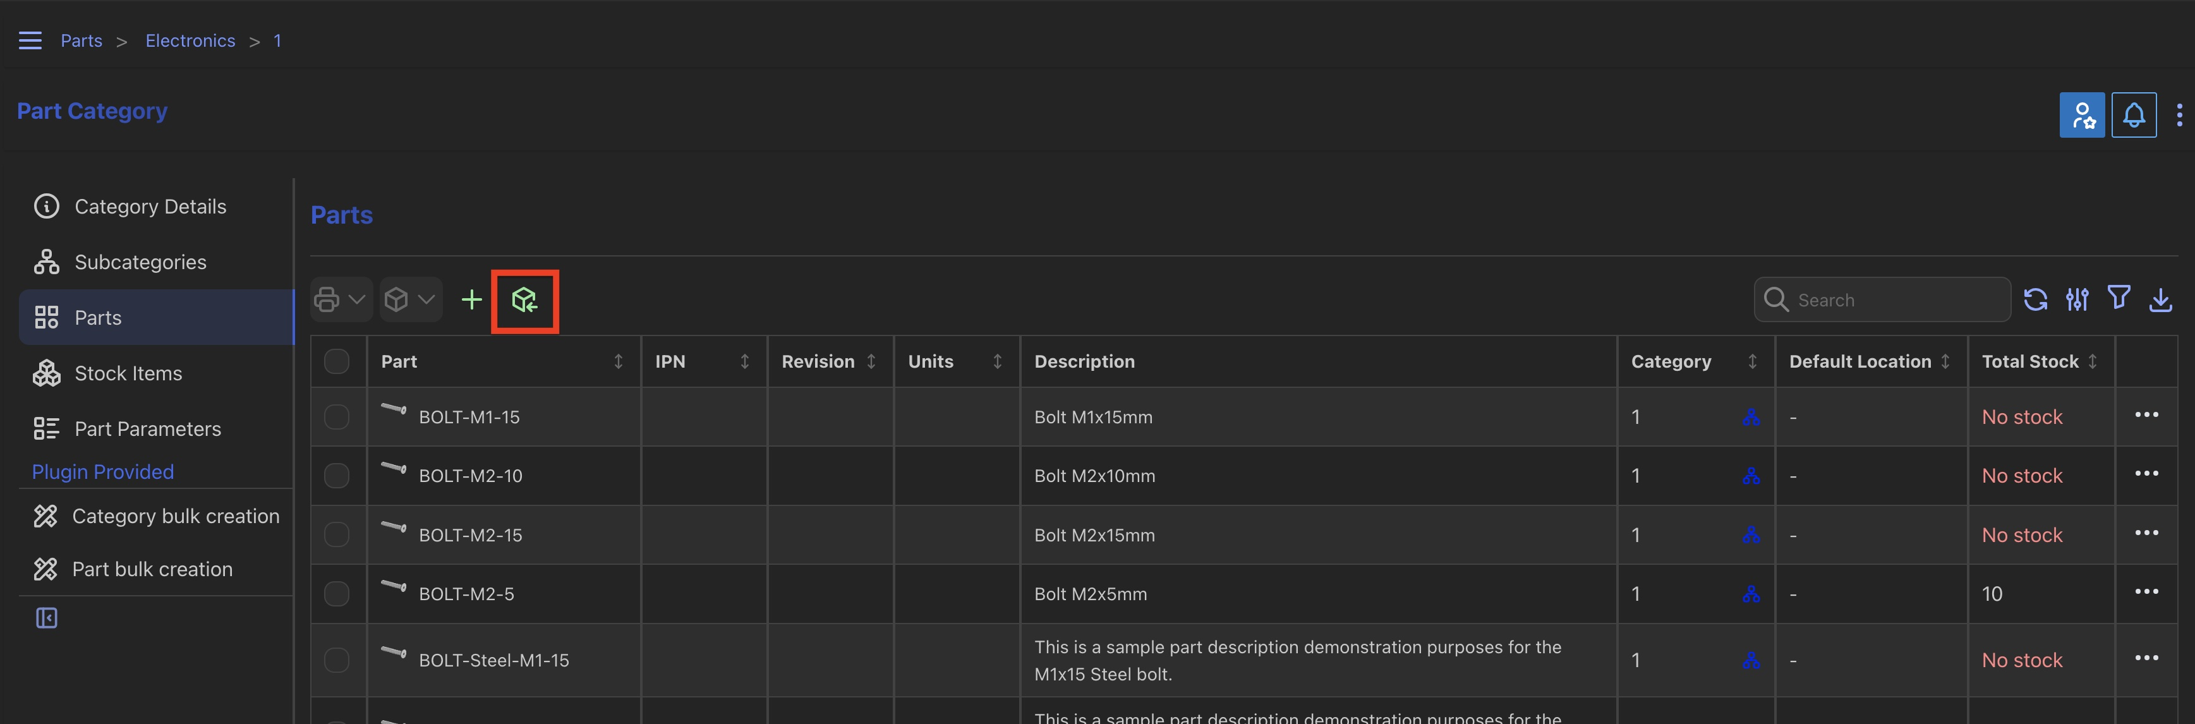
Task: Open the admin user star icon
Action: (x=2082, y=115)
